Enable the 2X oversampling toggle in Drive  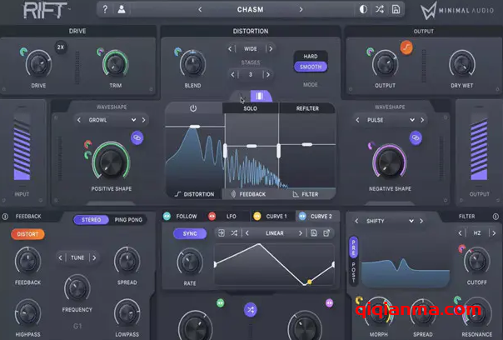pos(61,47)
